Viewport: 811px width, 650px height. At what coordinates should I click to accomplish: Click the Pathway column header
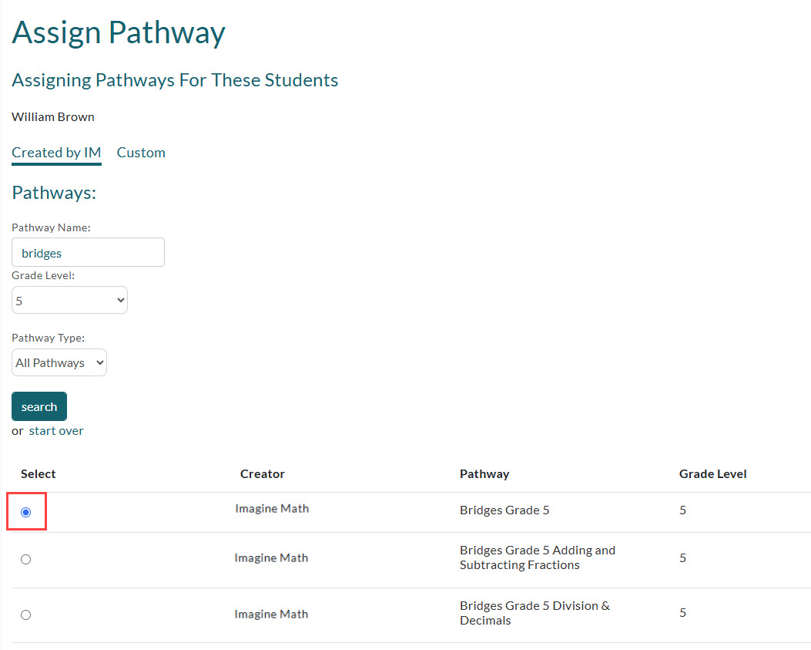click(x=484, y=473)
